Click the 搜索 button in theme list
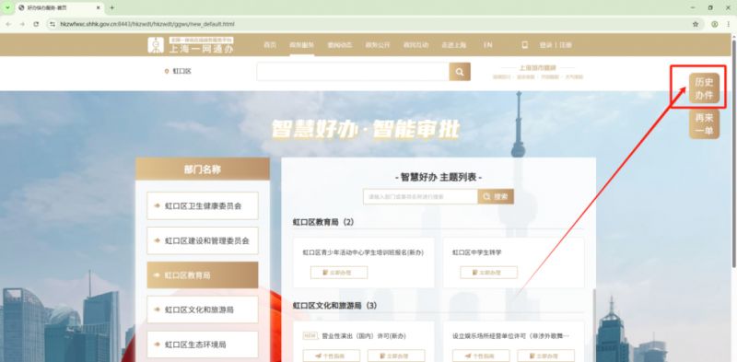 coord(496,196)
